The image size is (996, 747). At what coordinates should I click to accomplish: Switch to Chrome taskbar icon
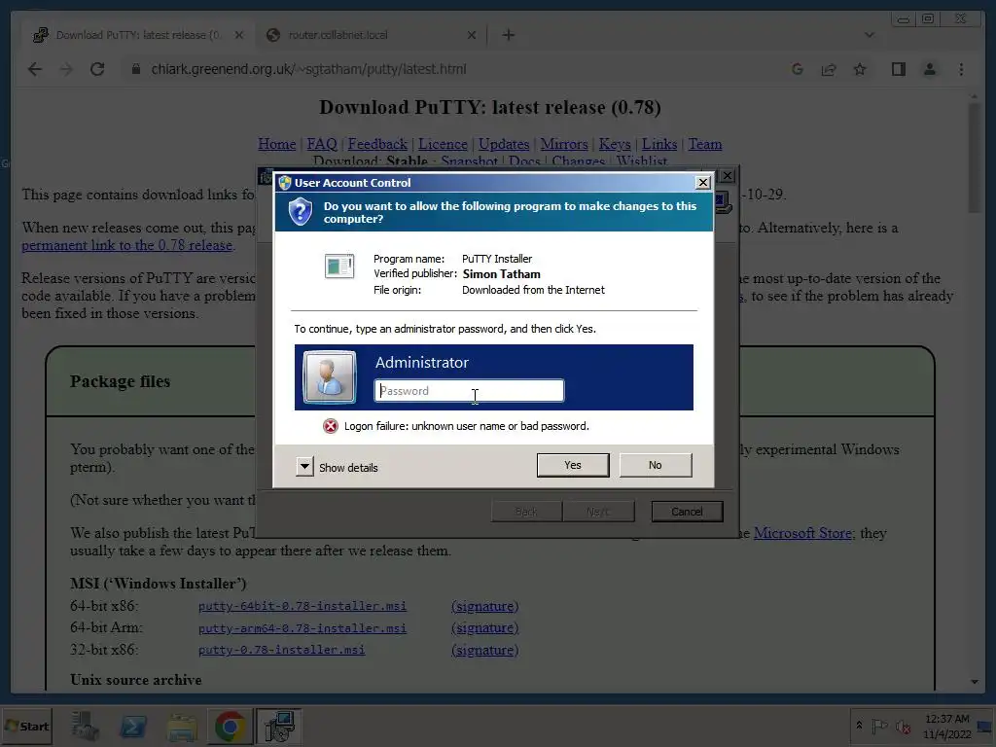click(x=230, y=726)
